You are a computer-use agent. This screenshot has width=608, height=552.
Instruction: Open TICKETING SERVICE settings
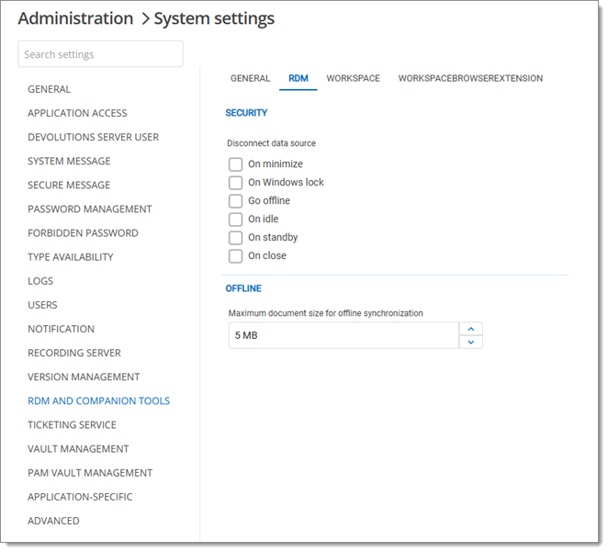pos(72,425)
